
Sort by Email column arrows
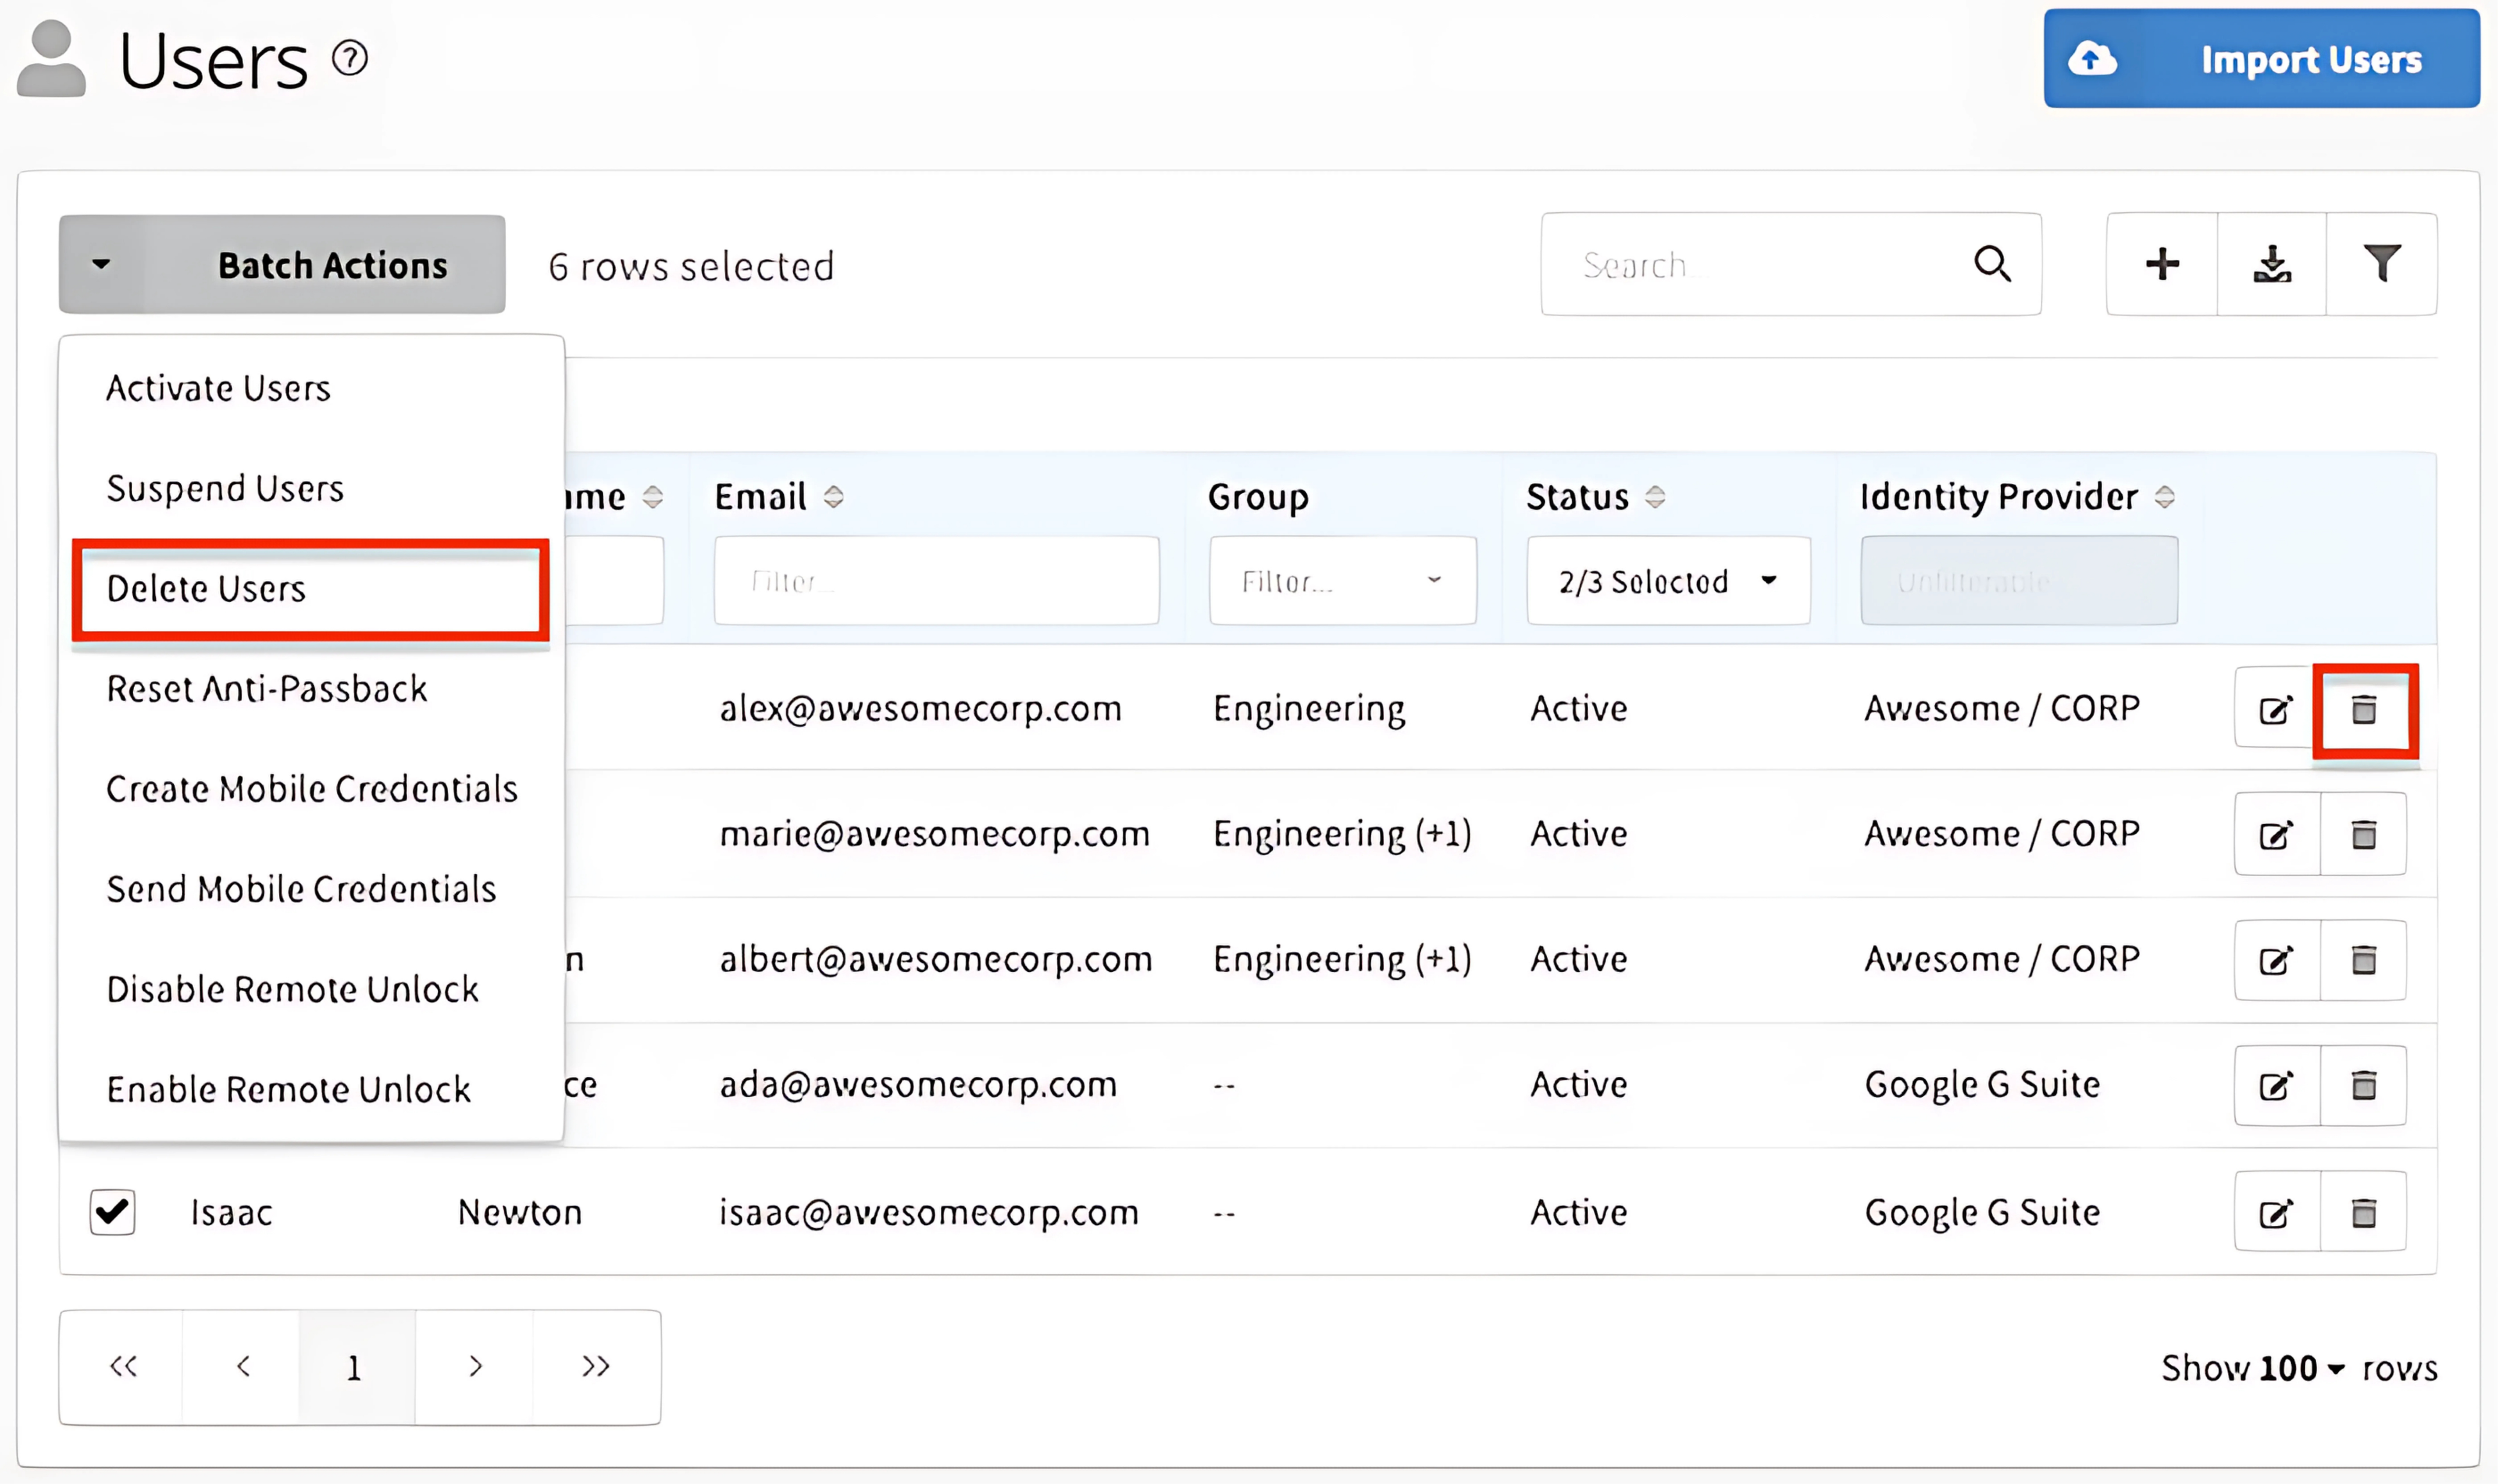tap(833, 496)
